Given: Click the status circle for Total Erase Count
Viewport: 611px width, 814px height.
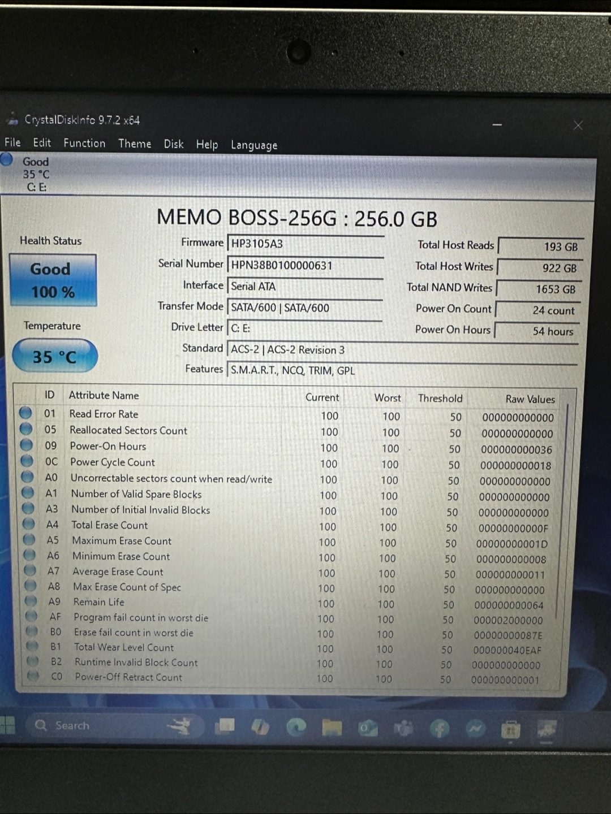Looking at the screenshot, I should pyautogui.click(x=29, y=524).
